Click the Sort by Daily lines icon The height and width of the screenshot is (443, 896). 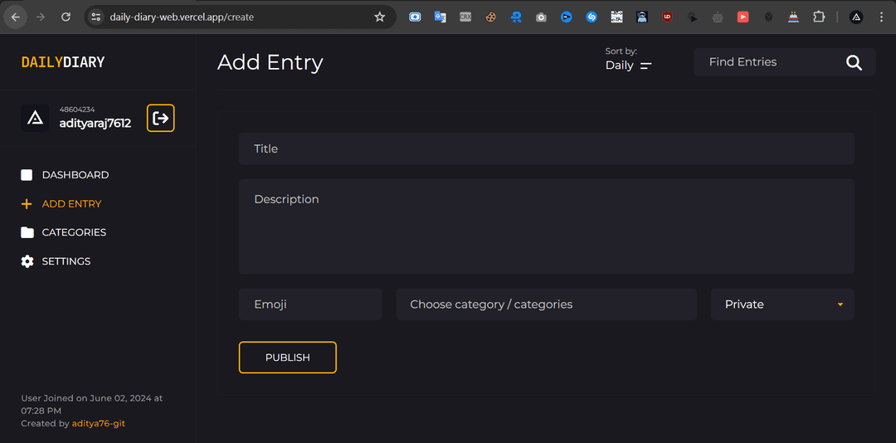[645, 66]
